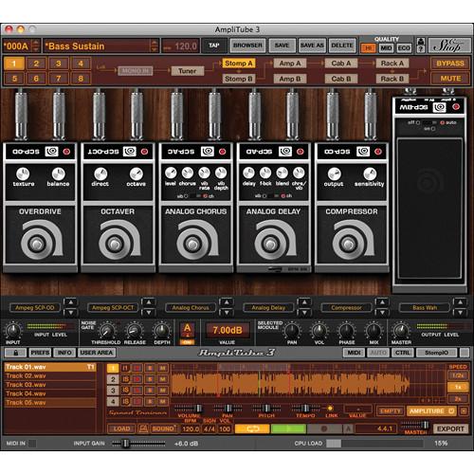The width and height of the screenshot is (474, 474).
Task: Click the SAVE AS button
Action: (312, 46)
